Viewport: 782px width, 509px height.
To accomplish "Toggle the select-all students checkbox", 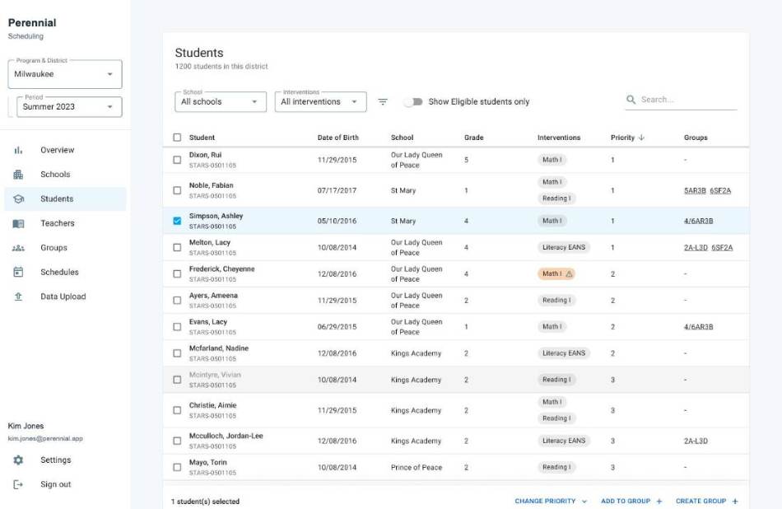I will [x=177, y=138].
